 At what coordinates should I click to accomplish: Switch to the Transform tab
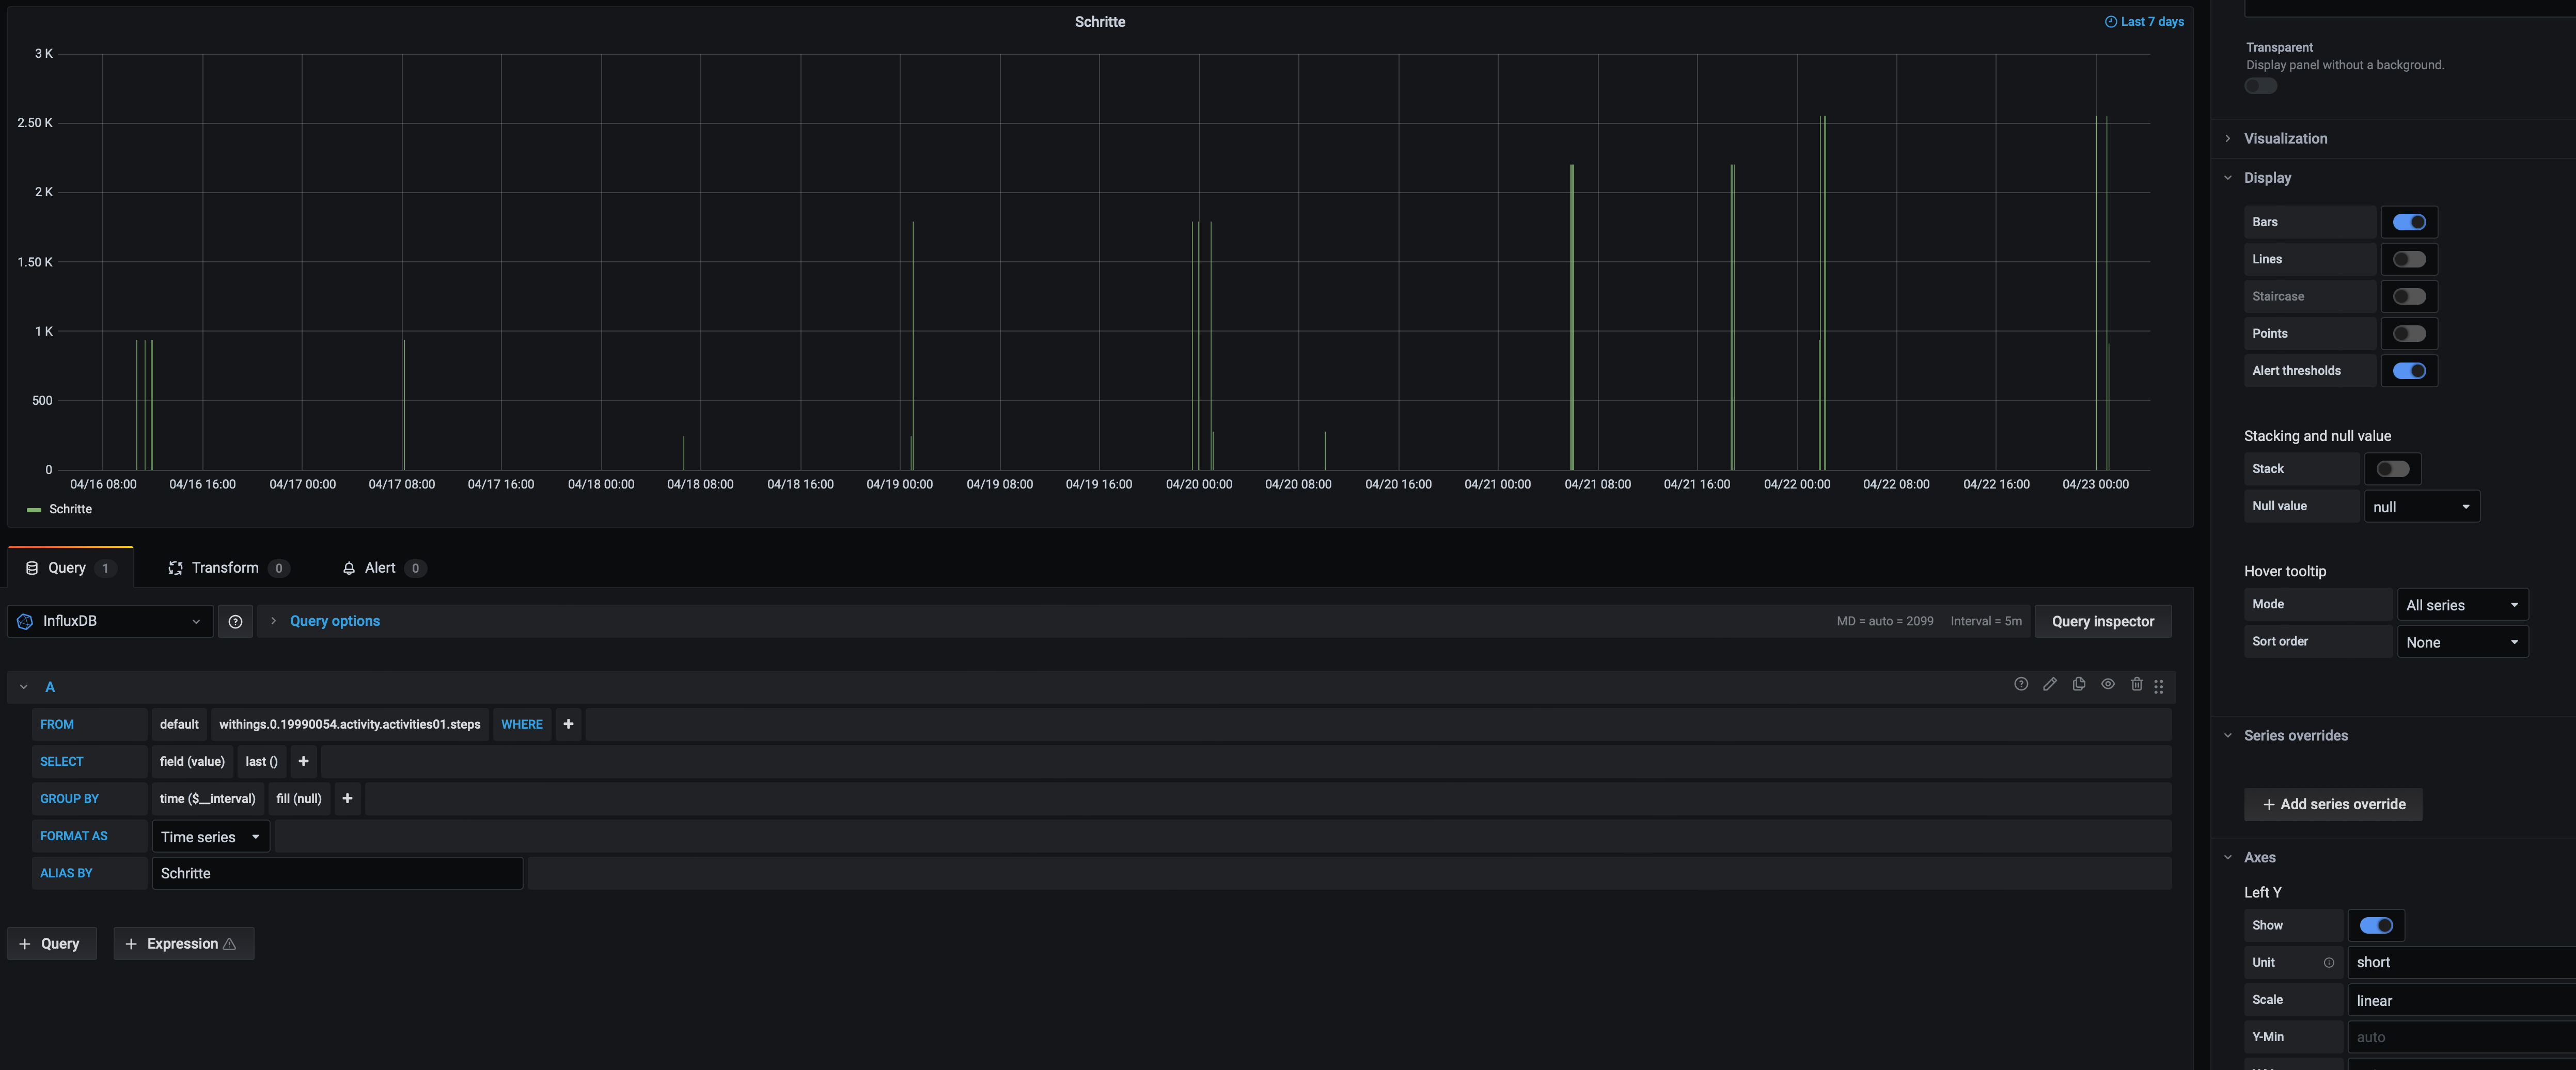(226, 568)
